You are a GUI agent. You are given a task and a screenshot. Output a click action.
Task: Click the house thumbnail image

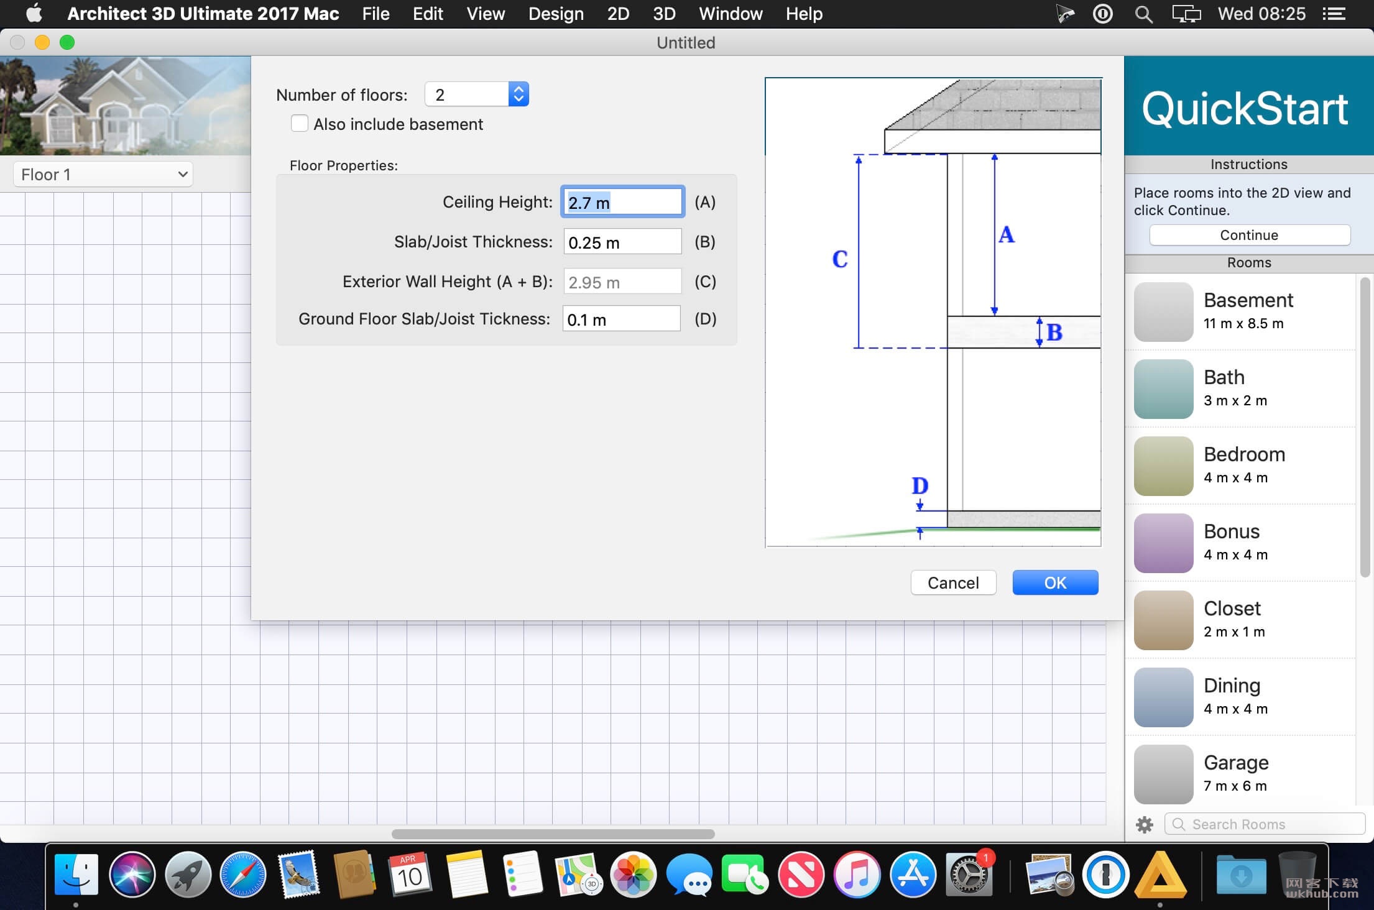(125, 106)
